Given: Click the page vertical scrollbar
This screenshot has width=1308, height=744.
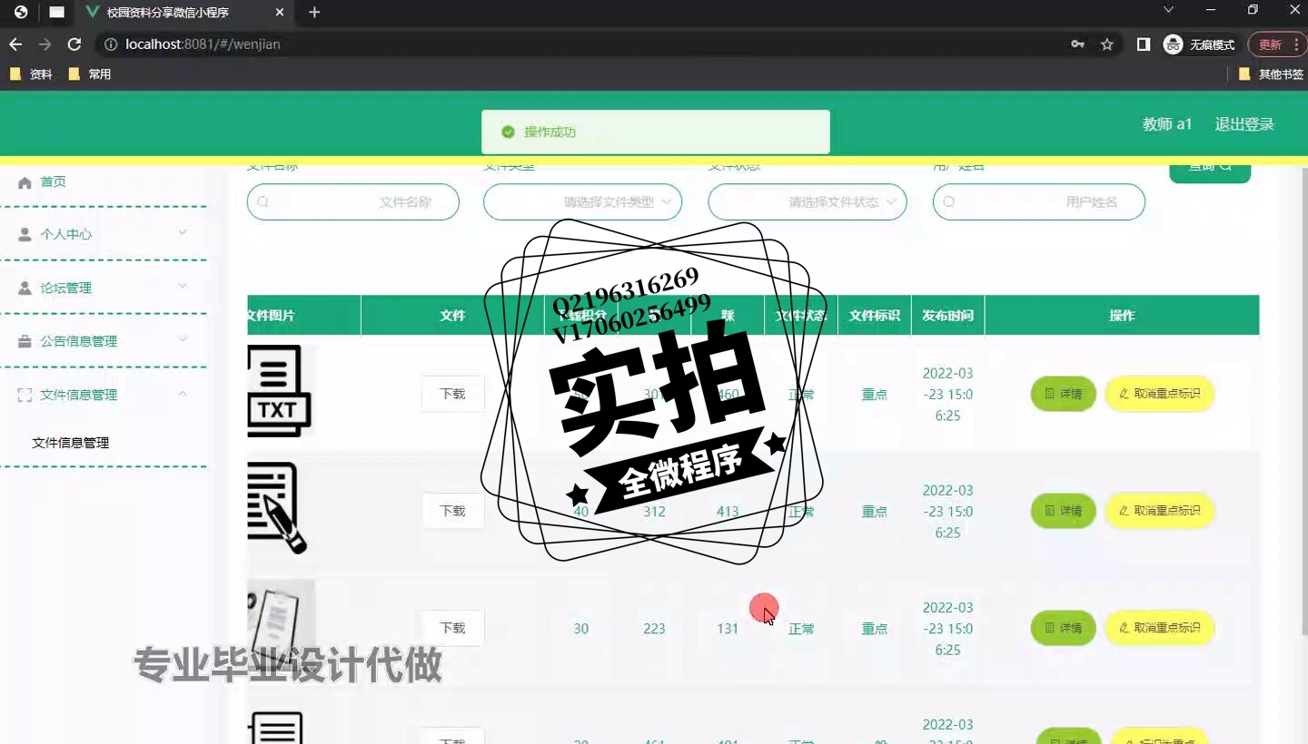Looking at the screenshot, I should (1304, 399).
